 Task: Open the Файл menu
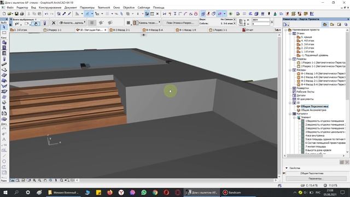10,8
